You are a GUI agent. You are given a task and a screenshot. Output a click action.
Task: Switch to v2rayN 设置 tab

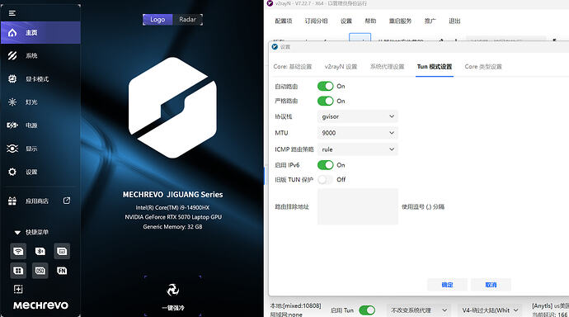(341, 67)
